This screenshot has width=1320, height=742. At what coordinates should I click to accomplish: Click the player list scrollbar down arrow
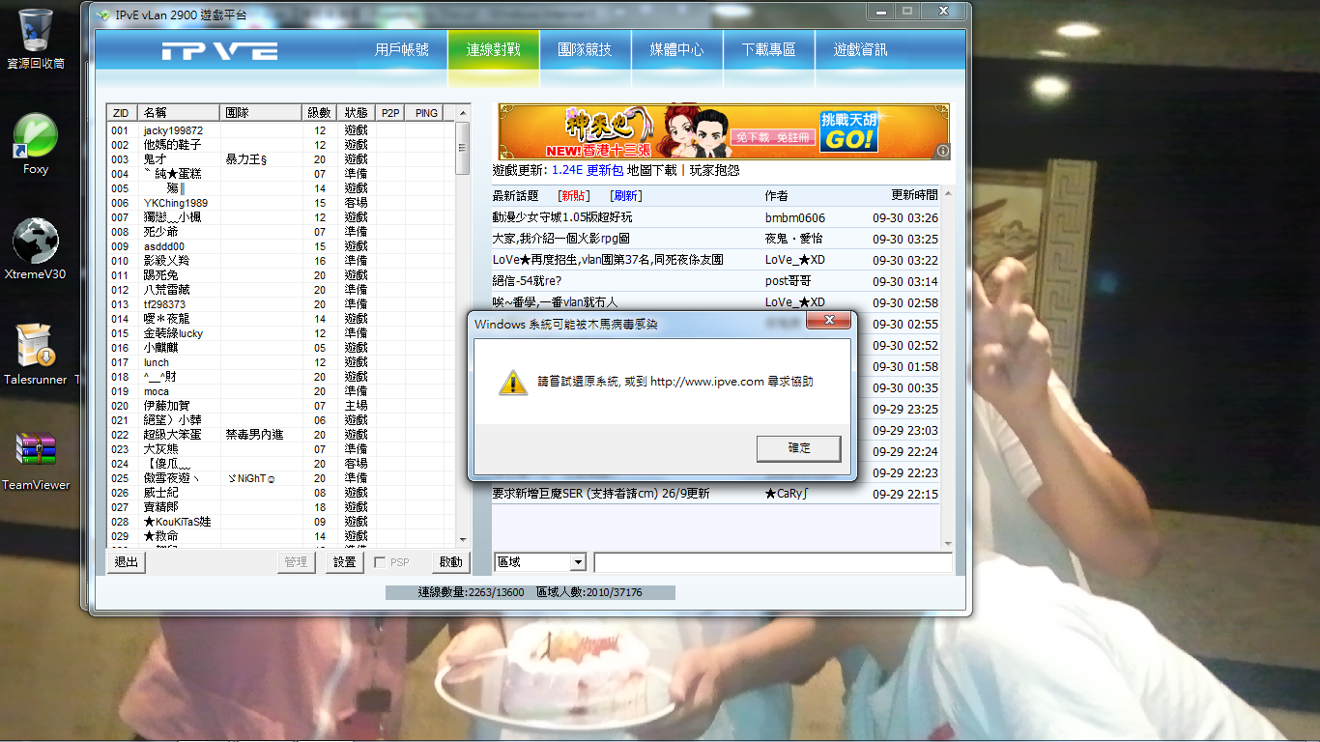pyautogui.click(x=462, y=539)
